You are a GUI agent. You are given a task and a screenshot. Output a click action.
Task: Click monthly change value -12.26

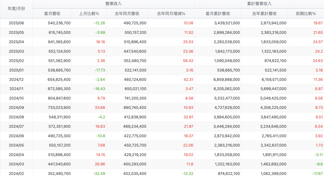[99, 23]
